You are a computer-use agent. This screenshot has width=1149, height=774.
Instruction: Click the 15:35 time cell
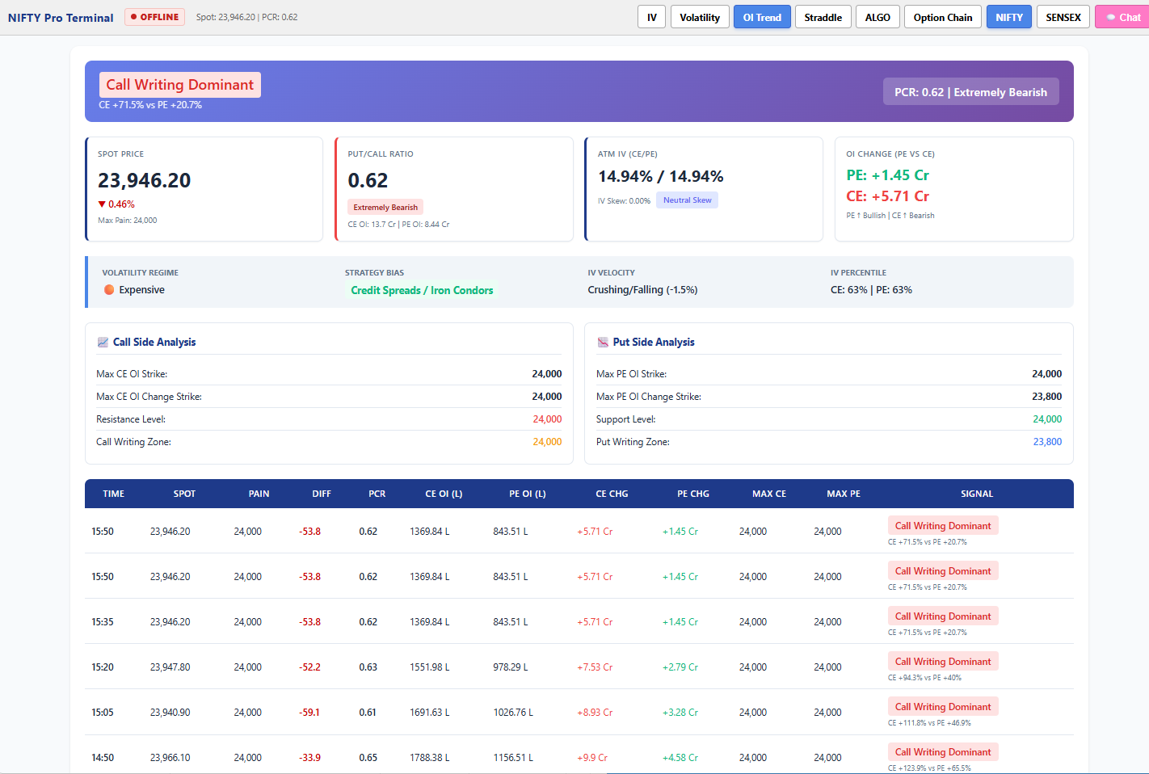103,622
